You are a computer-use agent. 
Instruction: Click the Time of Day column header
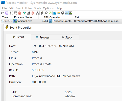tap(7, 17)
